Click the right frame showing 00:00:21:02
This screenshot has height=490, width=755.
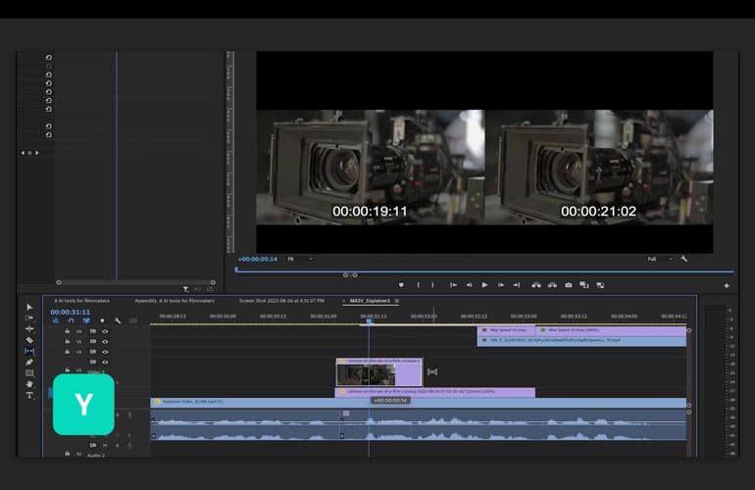coord(599,167)
